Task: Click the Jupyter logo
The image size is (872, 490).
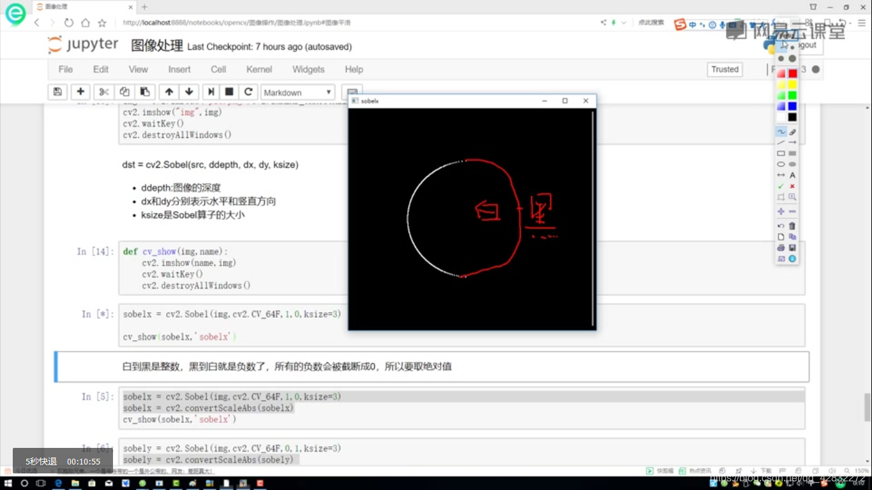Action: tap(83, 45)
